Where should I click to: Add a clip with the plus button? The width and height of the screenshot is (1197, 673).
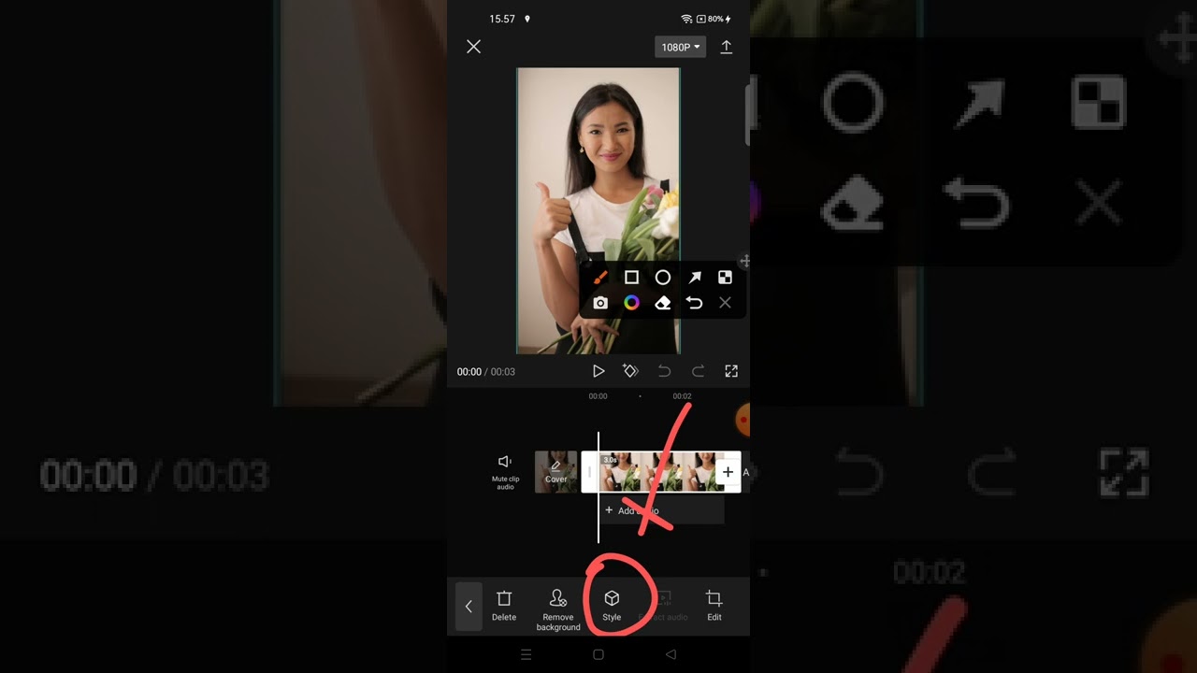point(728,472)
